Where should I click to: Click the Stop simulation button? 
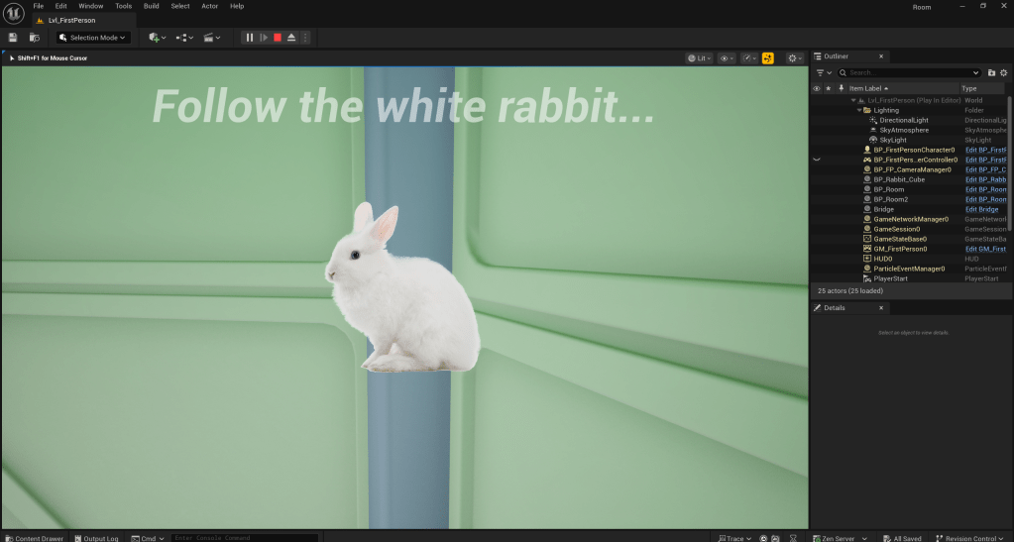pos(278,38)
